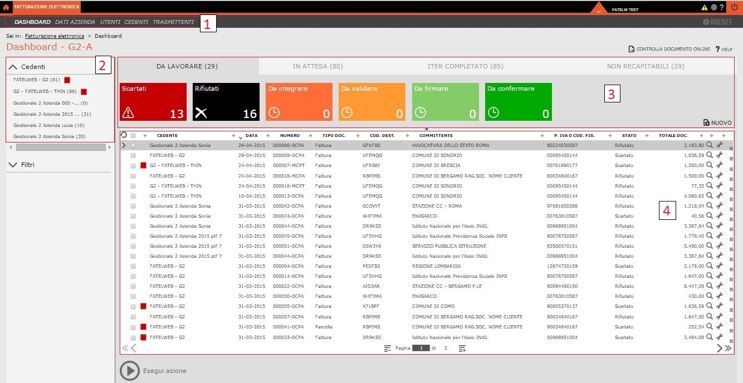
Task: Go to the home icon
Action: coord(6,7)
